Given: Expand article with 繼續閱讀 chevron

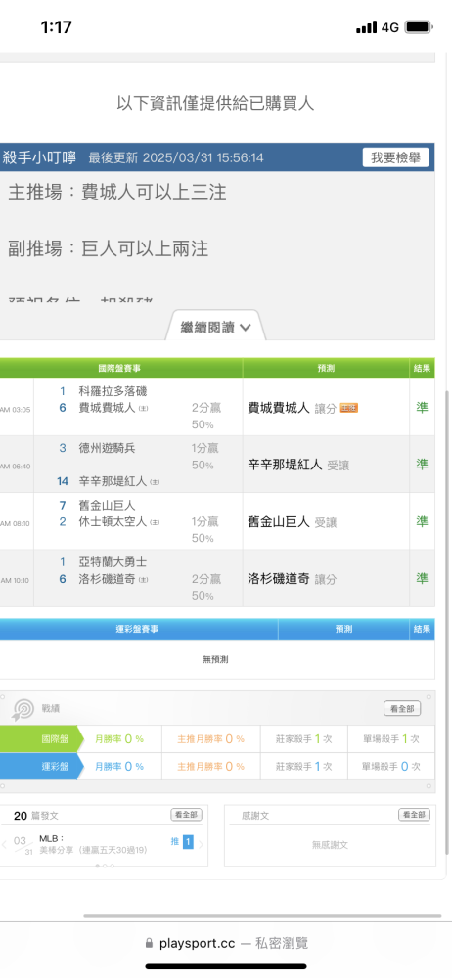Looking at the screenshot, I should point(215,327).
